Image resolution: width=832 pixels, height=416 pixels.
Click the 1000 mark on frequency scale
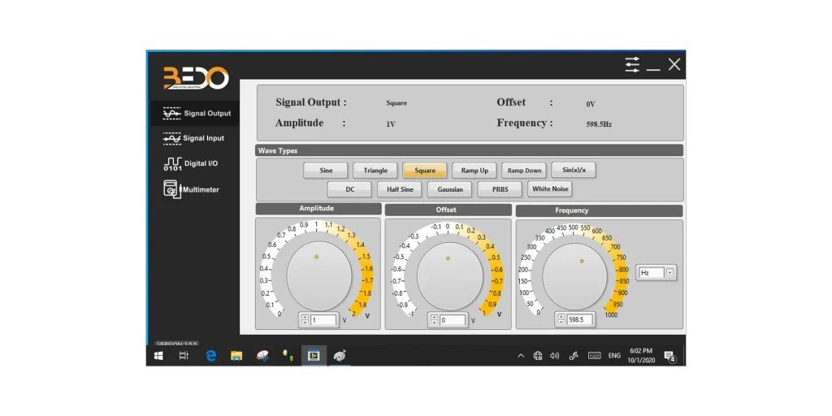click(x=611, y=314)
